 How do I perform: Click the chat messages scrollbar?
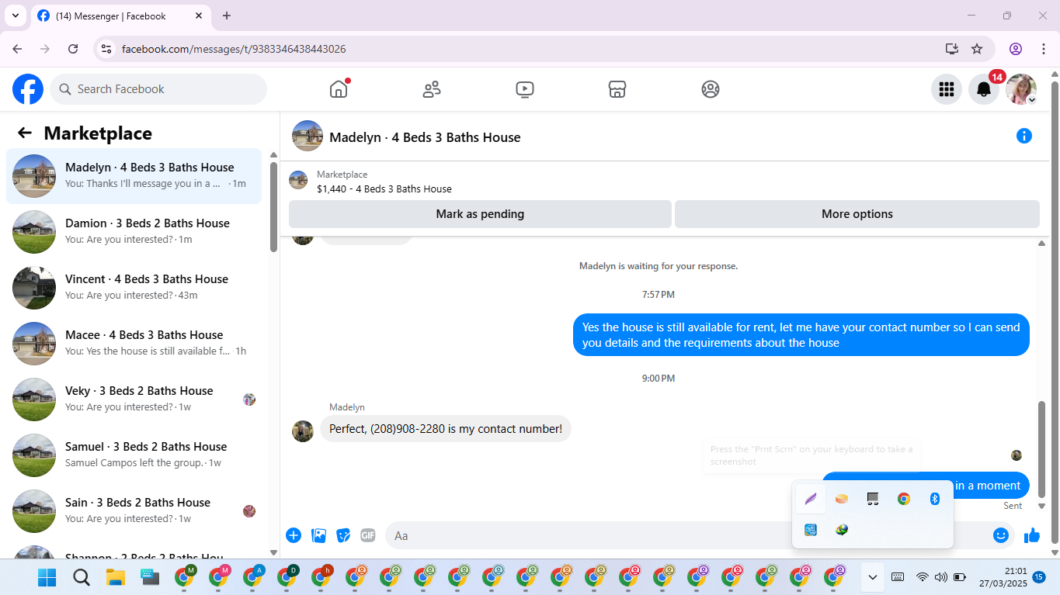tap(1042, 450)
